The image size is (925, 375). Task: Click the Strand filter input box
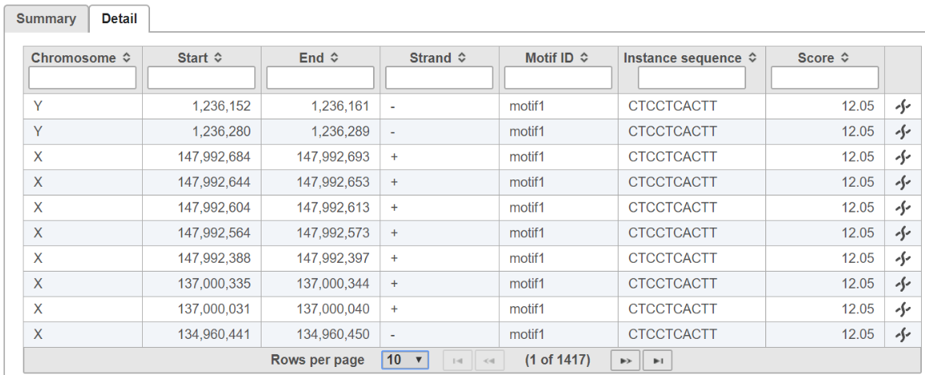[439, 78]
